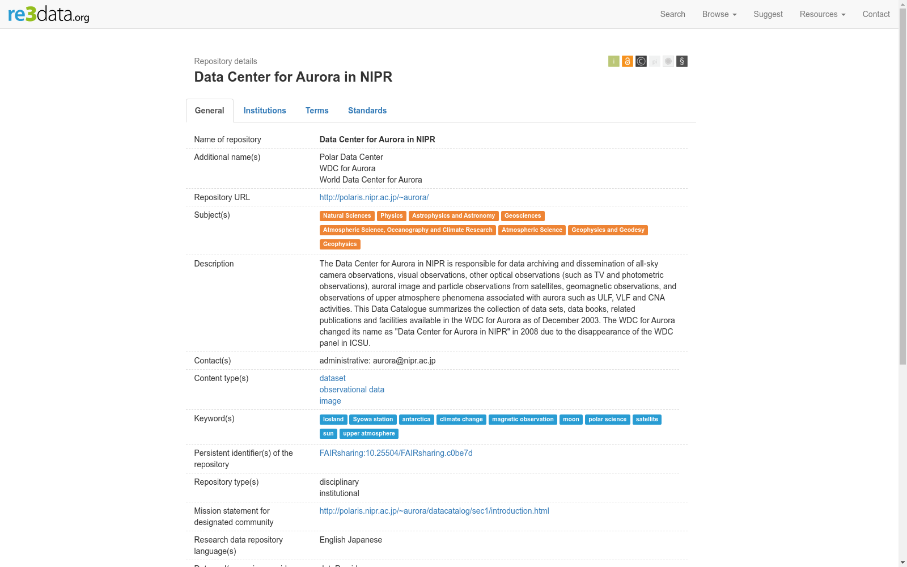Click the standalone Geophysics subject tag
The width and height of the screenshot is (907, 567).
tap(340, 244)
